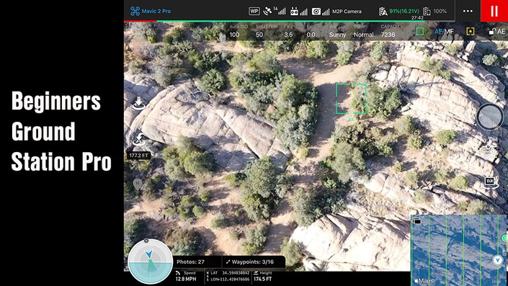Image resolution: width=508 pixels, height=286 pixels.
Task: Open the Sunny white balance setting
Action: (337, 31)
